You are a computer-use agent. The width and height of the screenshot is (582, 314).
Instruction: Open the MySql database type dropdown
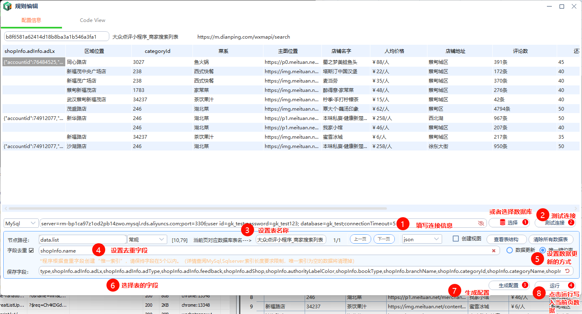pyautogui.click(x=20, y=223)
